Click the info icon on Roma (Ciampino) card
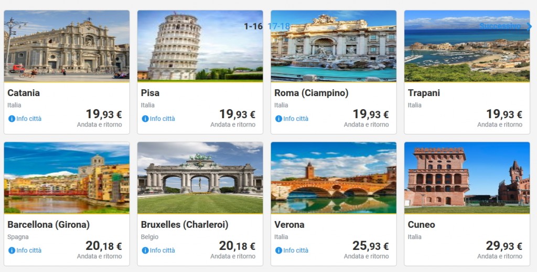537x272 pixels. point(278,119)
